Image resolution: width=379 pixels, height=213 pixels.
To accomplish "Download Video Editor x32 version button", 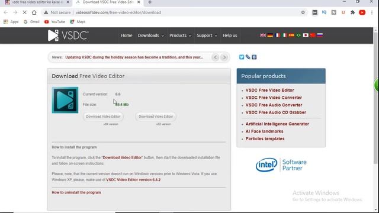I will click(x=156, y=117).
